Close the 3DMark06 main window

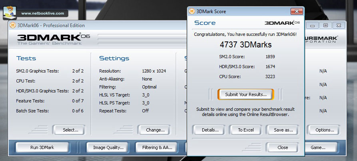[x=339, y=26]
